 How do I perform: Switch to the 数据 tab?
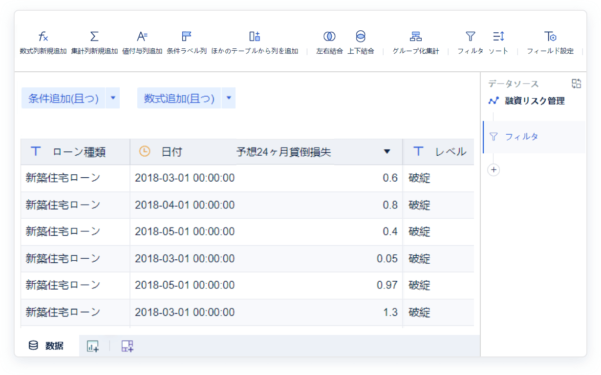(x=47, y=346)
